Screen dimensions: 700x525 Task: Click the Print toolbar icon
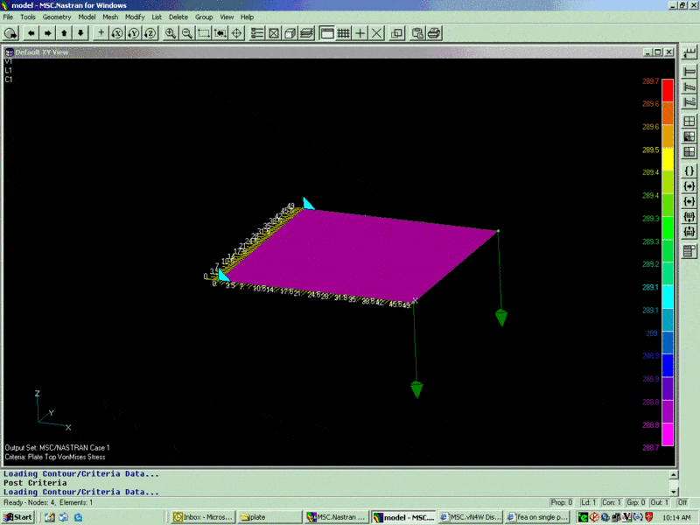(x=434, y=33)
